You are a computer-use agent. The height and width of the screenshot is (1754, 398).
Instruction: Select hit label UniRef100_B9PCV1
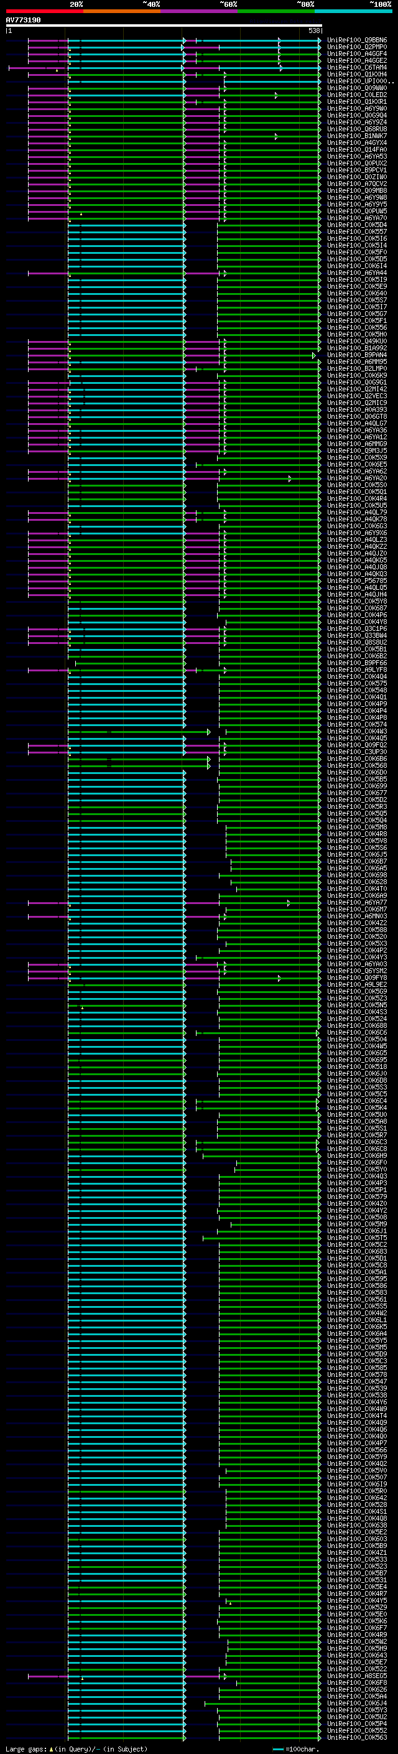tap(356, 170)
